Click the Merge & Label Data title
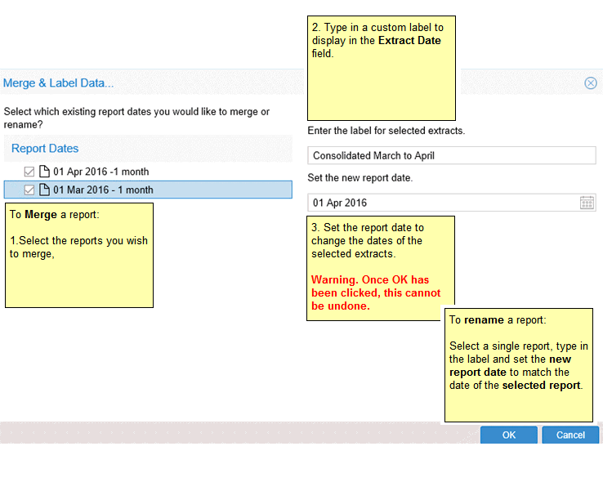 coord(59,83)
